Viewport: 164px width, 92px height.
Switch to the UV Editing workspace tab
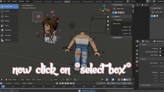(108, 2)
